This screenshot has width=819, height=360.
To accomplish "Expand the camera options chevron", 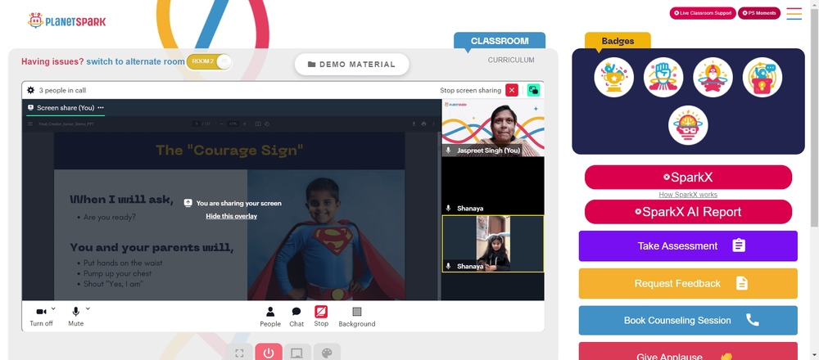I will [x=53, y=308].
